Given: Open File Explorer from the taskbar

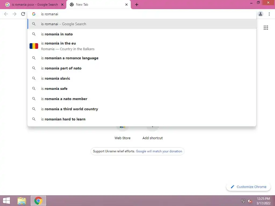Looking at the screenshot, I should click(x=22, y=201).
